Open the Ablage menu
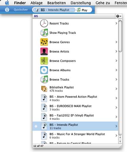Screen dimensions: 127x152 (x=37, y=3)
